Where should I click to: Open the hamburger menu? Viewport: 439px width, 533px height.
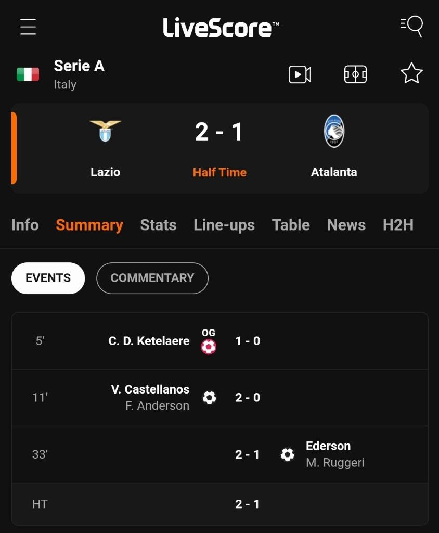coord(28,27)
